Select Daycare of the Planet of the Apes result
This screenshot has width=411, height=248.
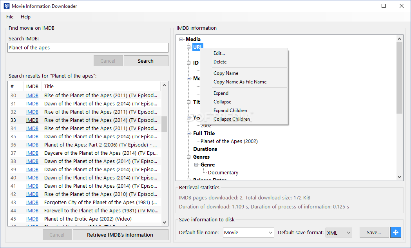pyautogui.click(x=101, y=153)
